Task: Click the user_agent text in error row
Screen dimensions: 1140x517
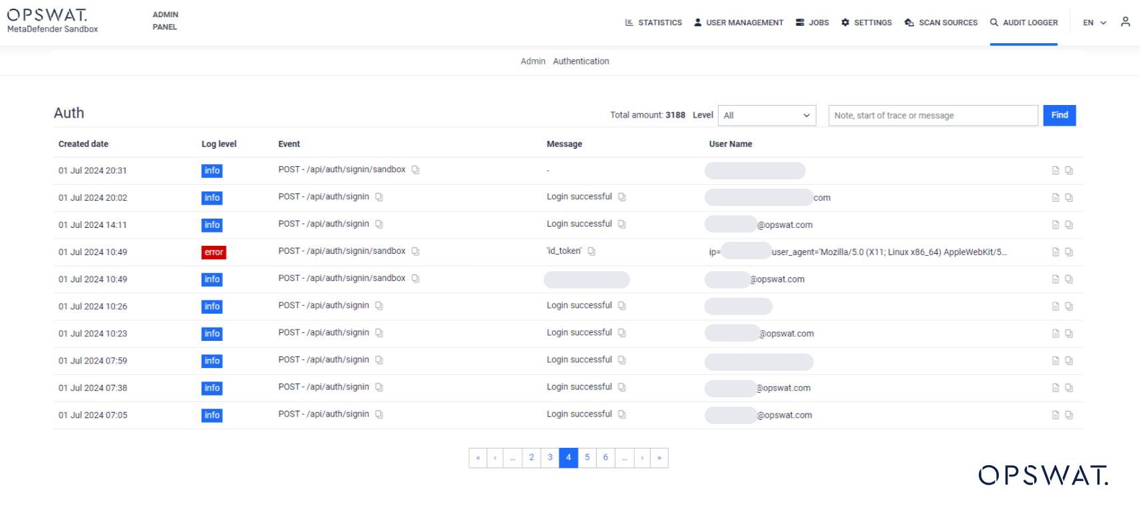Action: click(889, 253)
